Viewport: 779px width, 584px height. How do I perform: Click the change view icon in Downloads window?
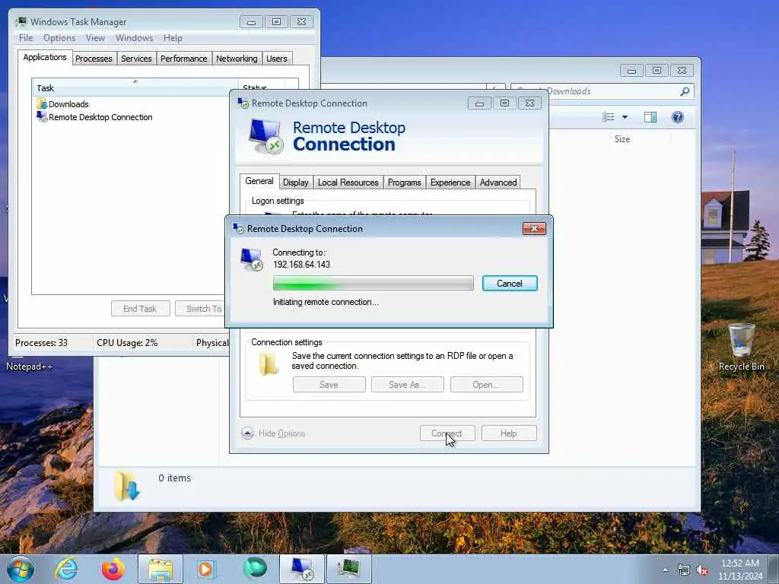[x=608, y=117]
